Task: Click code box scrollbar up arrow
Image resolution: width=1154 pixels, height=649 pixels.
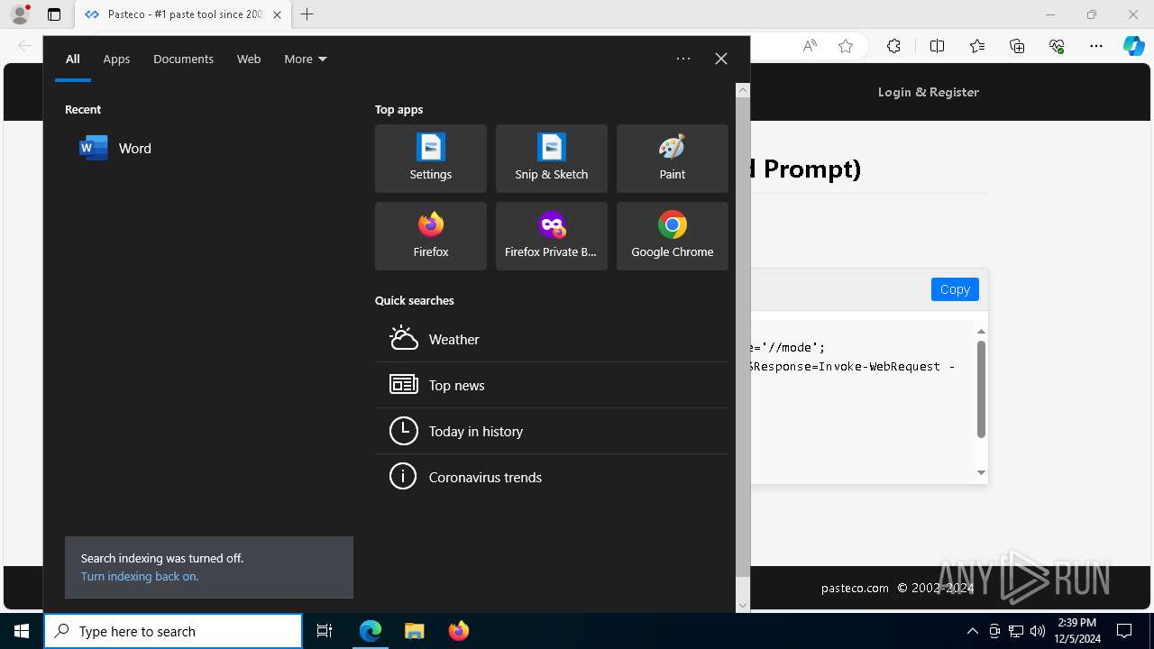Action: pos(981,331)
